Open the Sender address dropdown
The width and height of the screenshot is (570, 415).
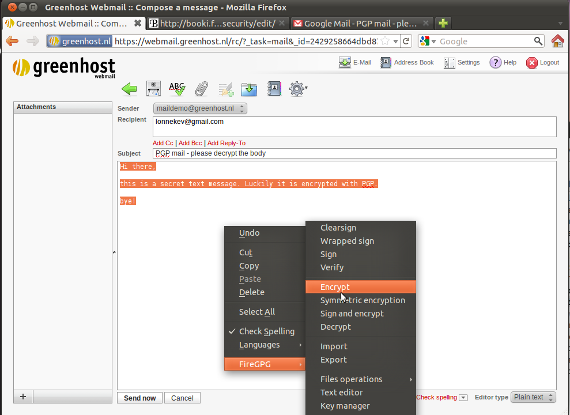[x=200, y=108]
